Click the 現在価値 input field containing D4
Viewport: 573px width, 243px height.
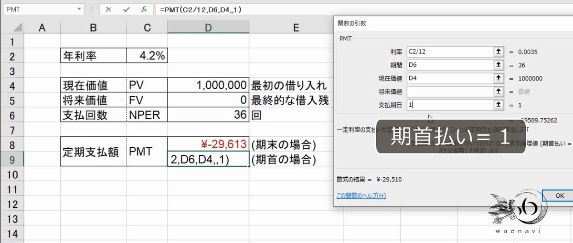pos(449,78)
